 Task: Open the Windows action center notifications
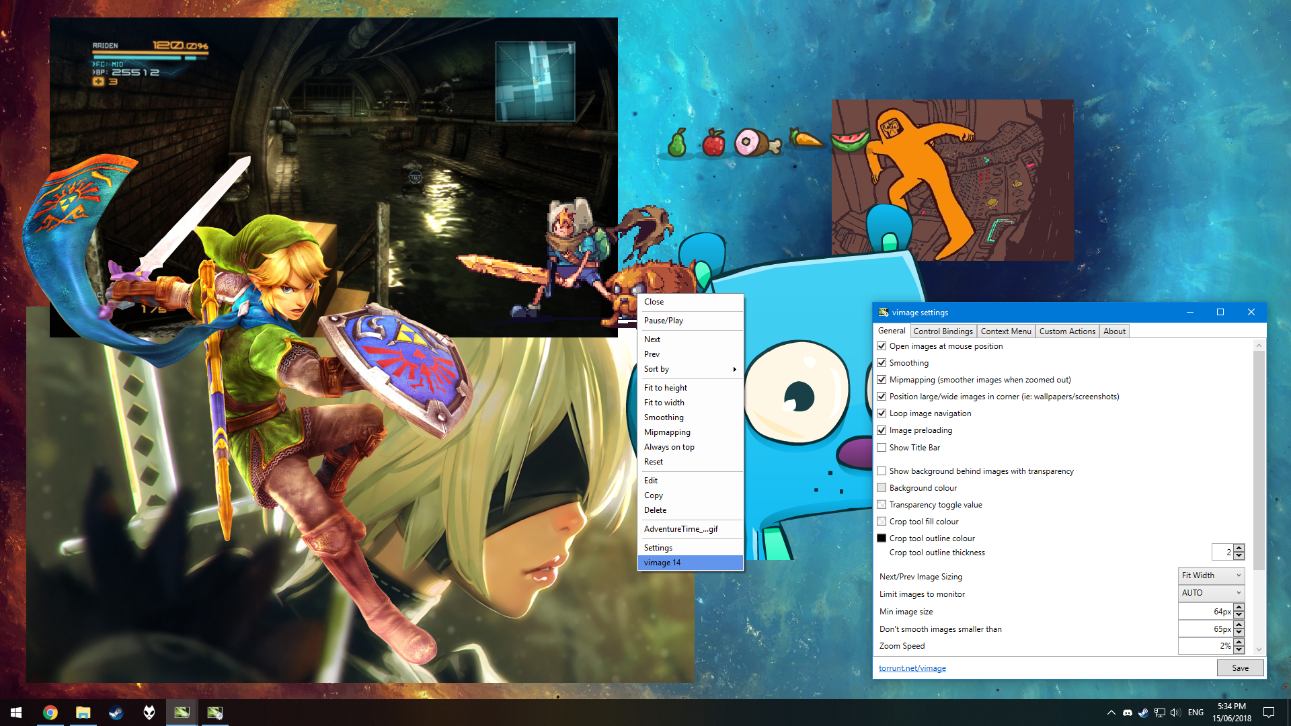(x=1269, y=713)
